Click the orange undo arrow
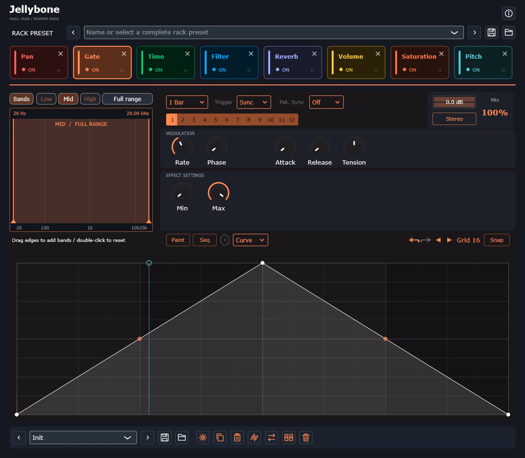This screenshot has width=525, height=458. click(x=414, y=240)
